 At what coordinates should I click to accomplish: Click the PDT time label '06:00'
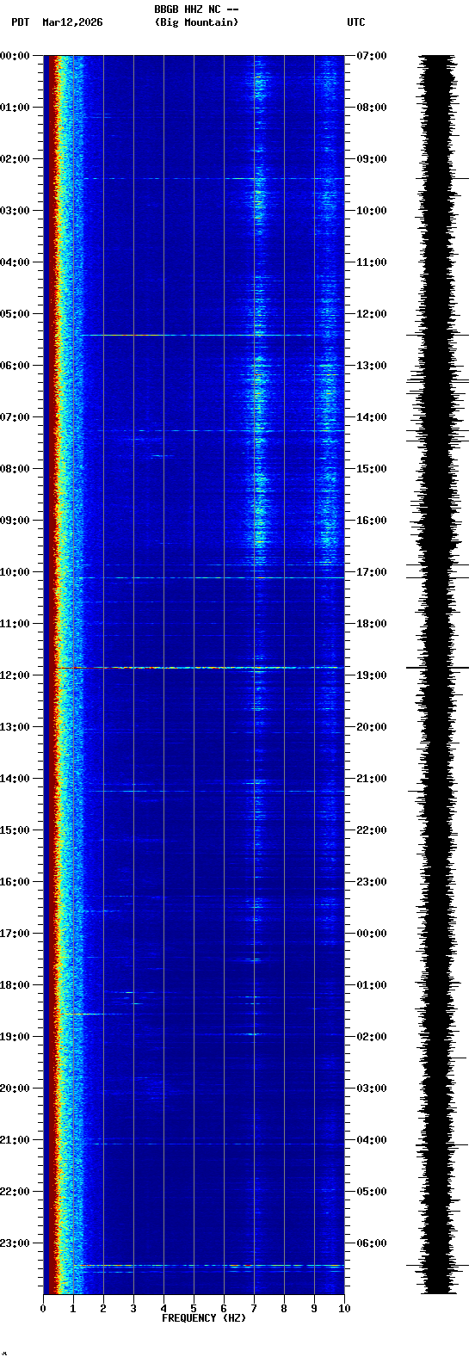click(x=15, y=366)
